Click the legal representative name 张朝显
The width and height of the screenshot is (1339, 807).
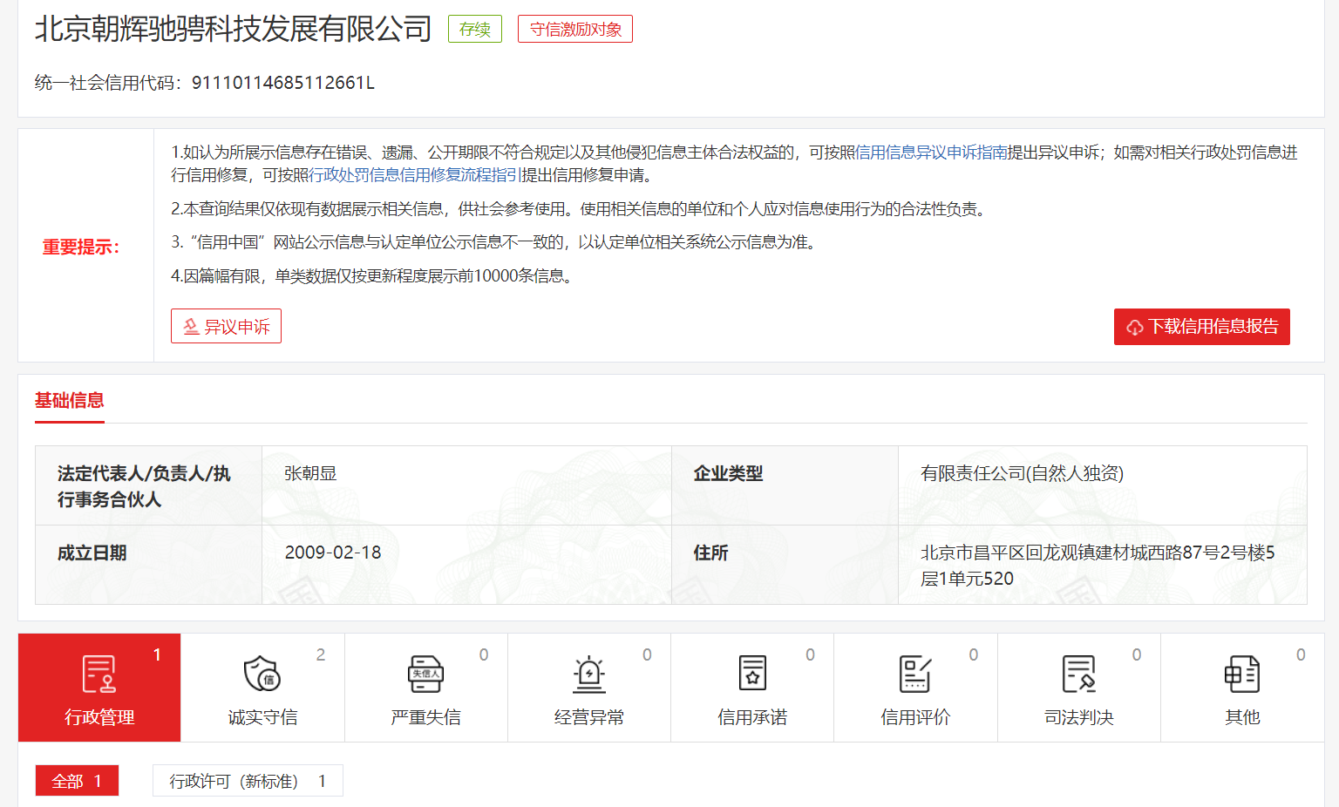tap(310, 473)
